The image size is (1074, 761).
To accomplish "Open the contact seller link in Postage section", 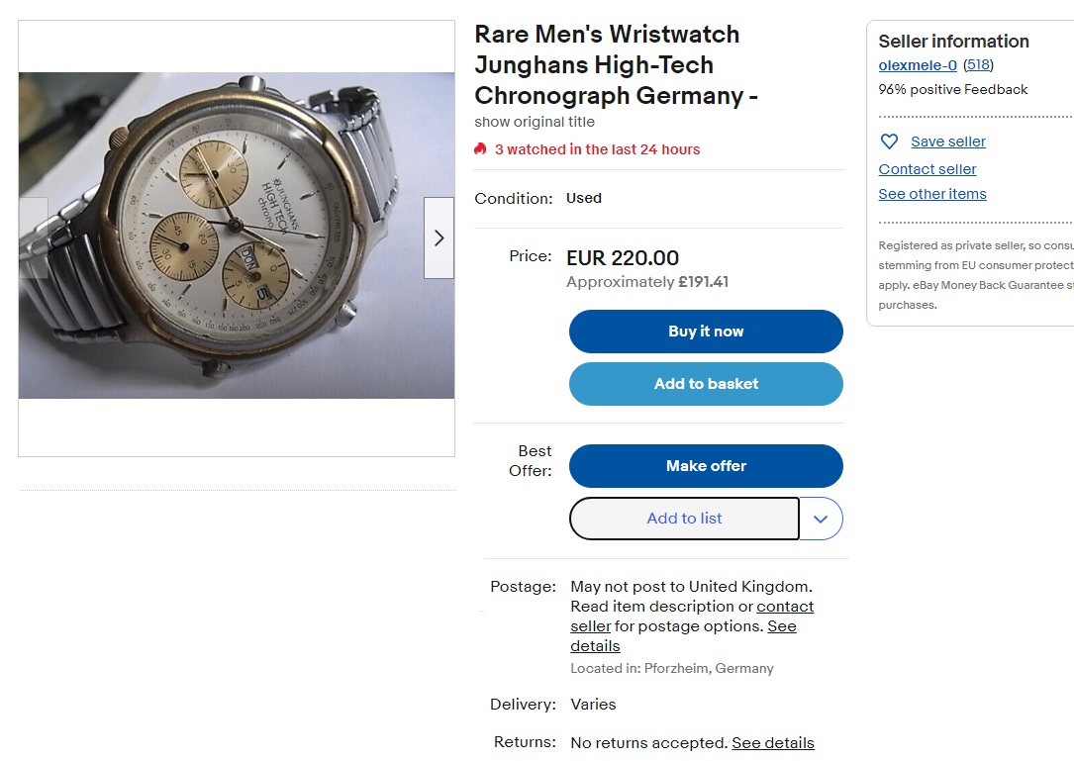I will 785,606.
